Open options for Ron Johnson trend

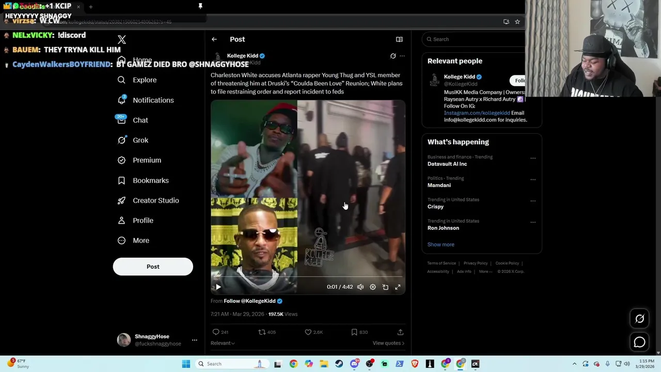(x=533, y=222)
